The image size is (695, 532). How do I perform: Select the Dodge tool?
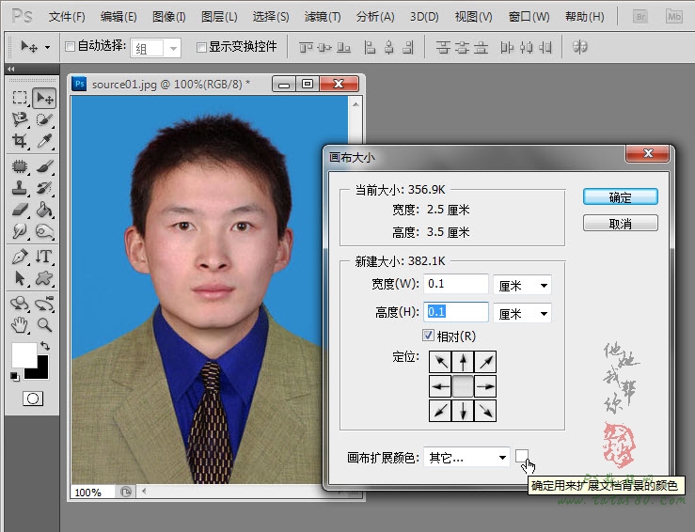(x=44, y=231)
